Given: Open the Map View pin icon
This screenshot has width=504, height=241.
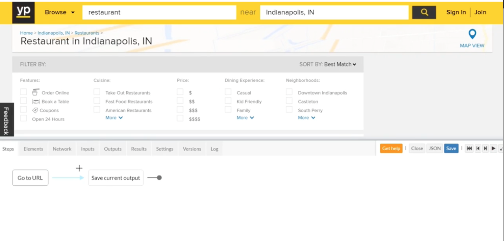Looking at the screenshot, I should [x=472, y=34].
